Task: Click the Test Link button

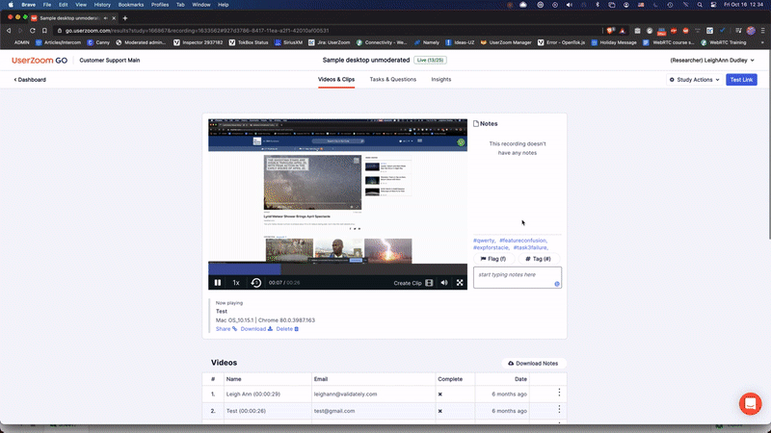Action: point(741,80)
